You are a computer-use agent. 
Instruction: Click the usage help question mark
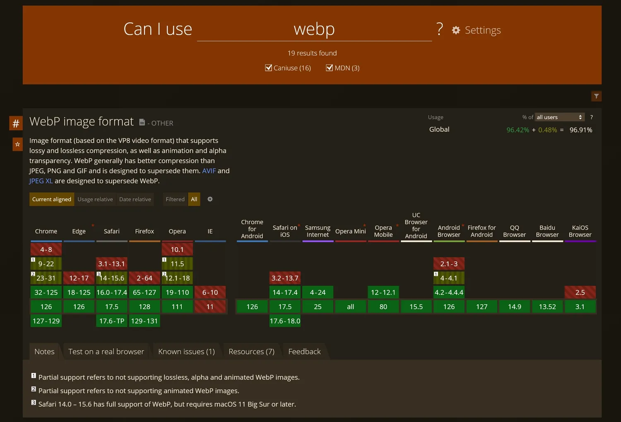(x=591, y=117)
